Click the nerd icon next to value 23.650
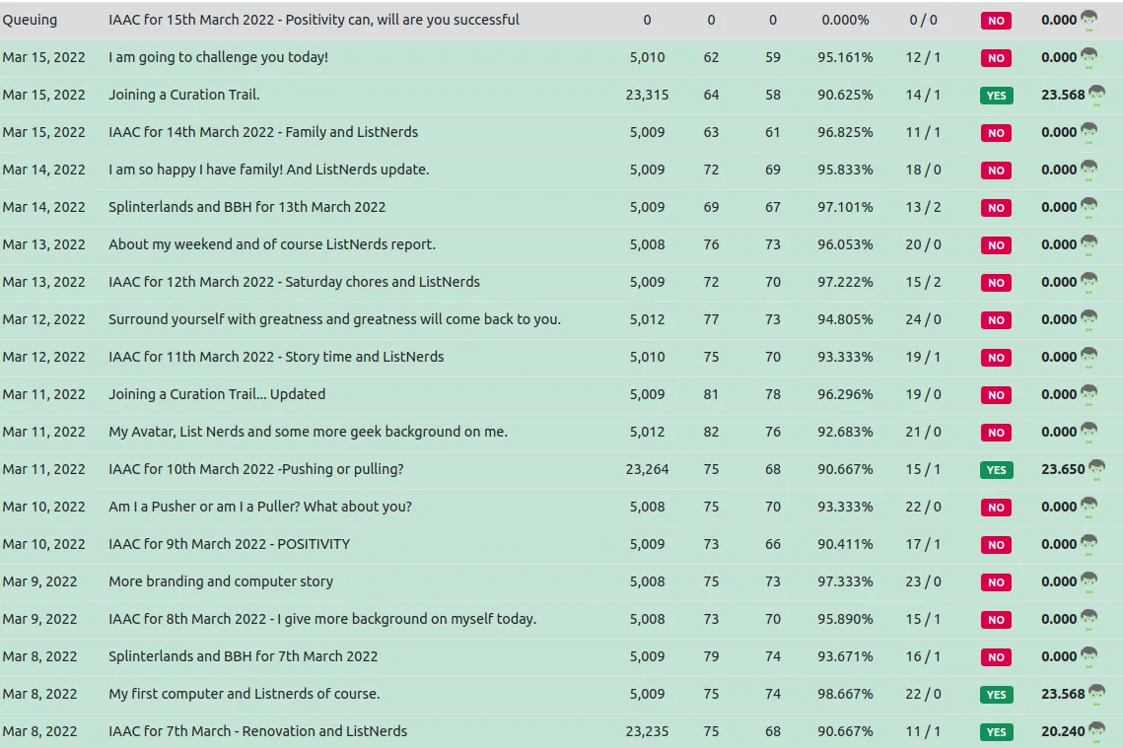Viewport: 1123px width, 748px height. tap(1096, 470)
